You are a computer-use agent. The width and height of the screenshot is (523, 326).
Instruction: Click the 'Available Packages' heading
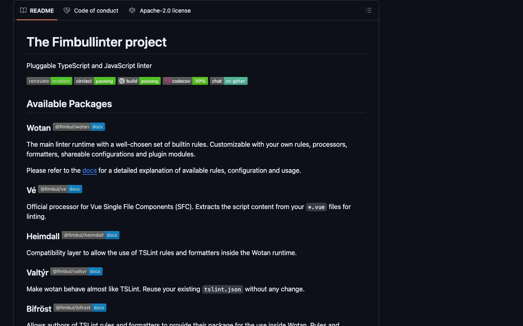69,104
